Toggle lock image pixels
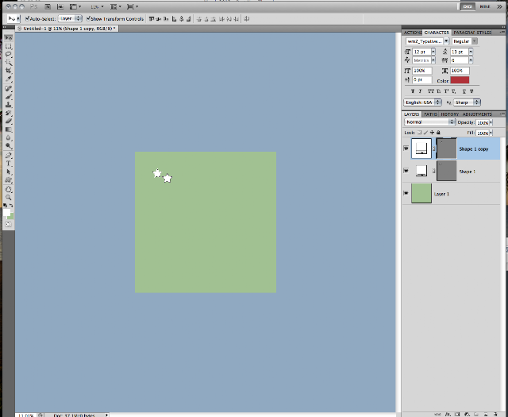Viewport: 508px width, 417px height. coord(425,133)
